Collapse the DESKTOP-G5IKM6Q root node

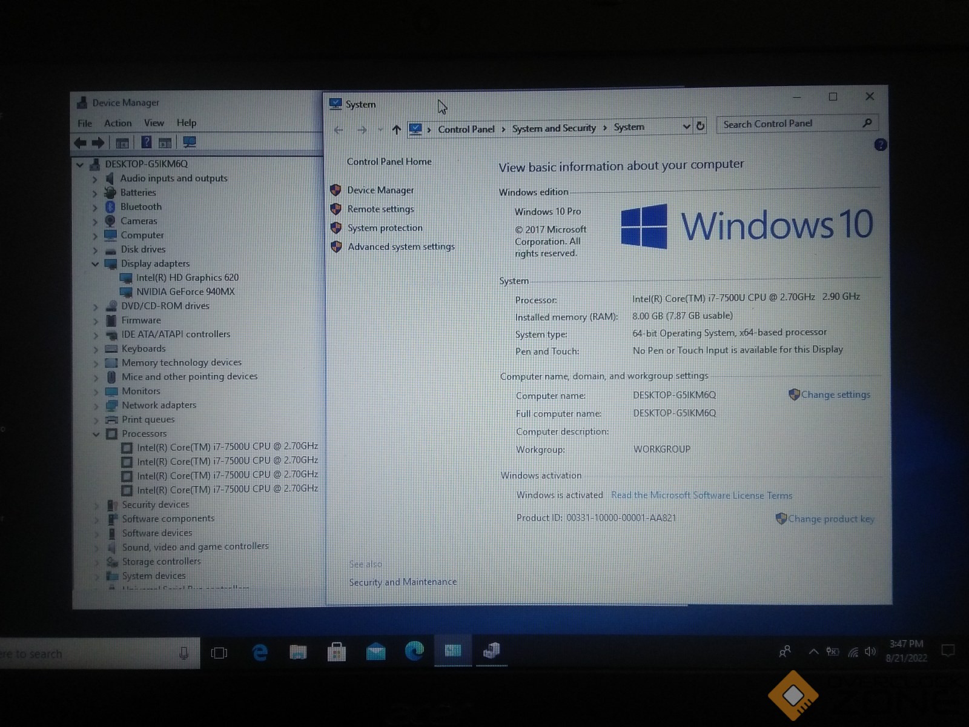tap(80, 164)
